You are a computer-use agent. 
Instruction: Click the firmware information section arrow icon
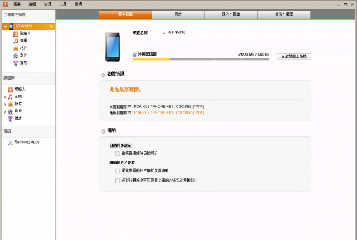click(103, 75)
